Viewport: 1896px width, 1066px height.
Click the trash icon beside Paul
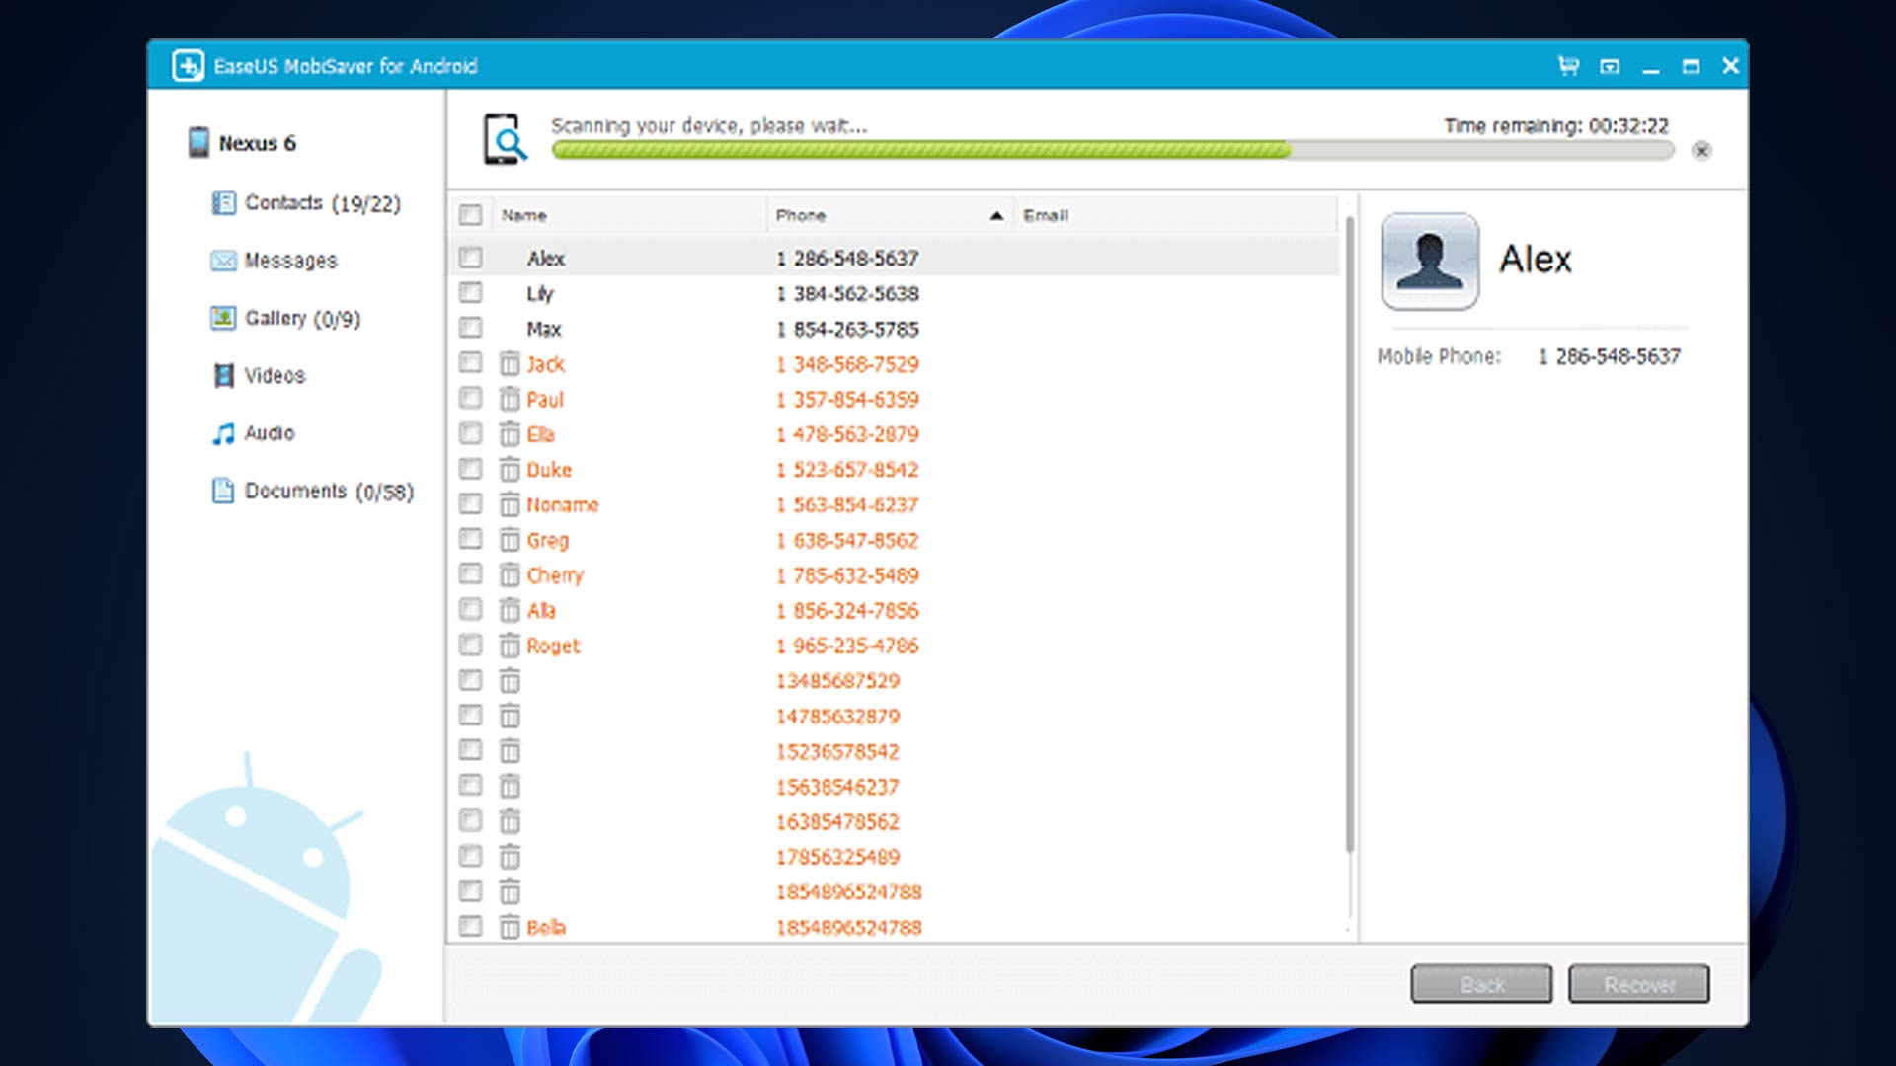(x=510, y=399)
